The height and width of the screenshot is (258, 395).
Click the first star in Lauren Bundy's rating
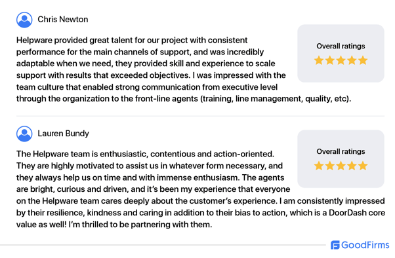[319, 166]
